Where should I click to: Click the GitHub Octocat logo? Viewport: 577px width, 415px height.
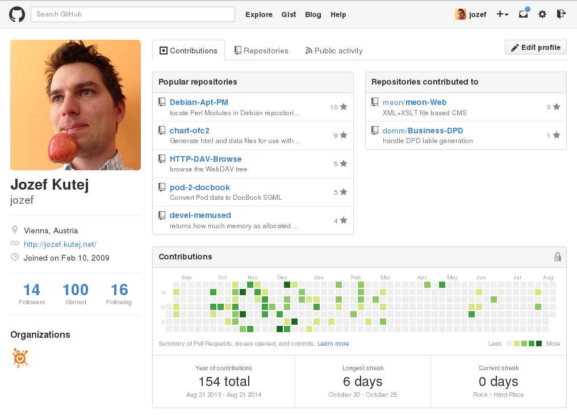(17, 14)
